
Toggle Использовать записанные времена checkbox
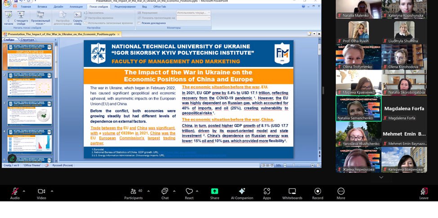(x=85, y=23)
